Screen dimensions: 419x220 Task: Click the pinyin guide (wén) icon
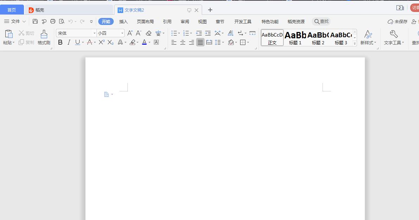coord(158,33)
